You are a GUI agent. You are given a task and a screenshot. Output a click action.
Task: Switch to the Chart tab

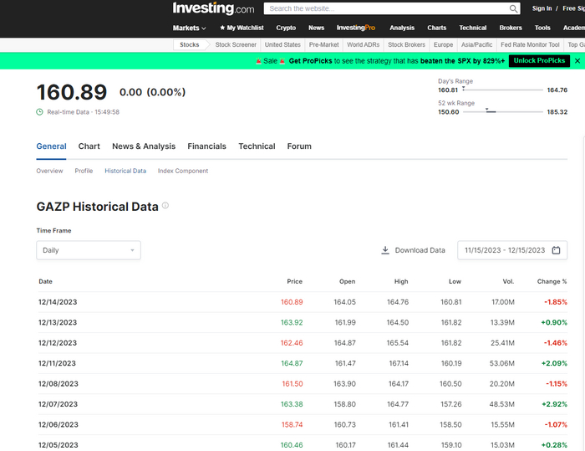pyautogui.click(x=89, y=146)
